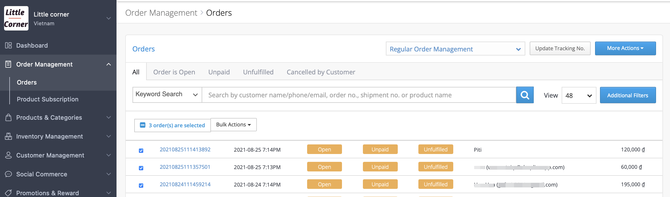Viewport: 670px width, 197px height.
Task: Click the 3 order(s) are selected text
Action: (x=177, y=125)
